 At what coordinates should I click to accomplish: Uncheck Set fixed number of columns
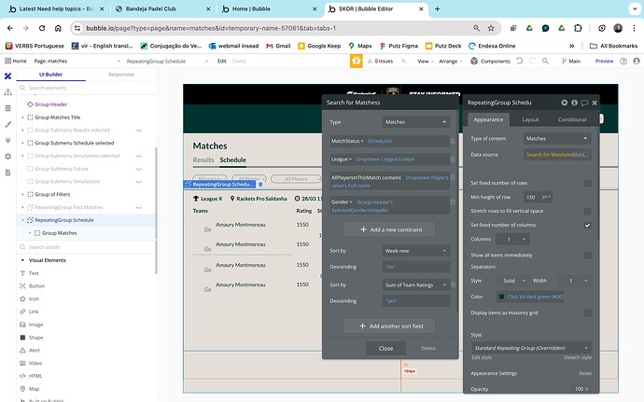[588, 225]
